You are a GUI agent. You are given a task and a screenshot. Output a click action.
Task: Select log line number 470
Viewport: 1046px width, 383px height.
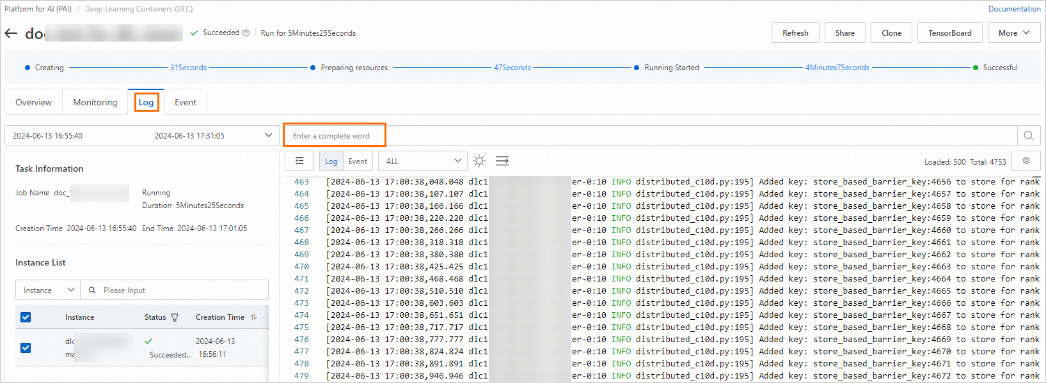[301, 267]
